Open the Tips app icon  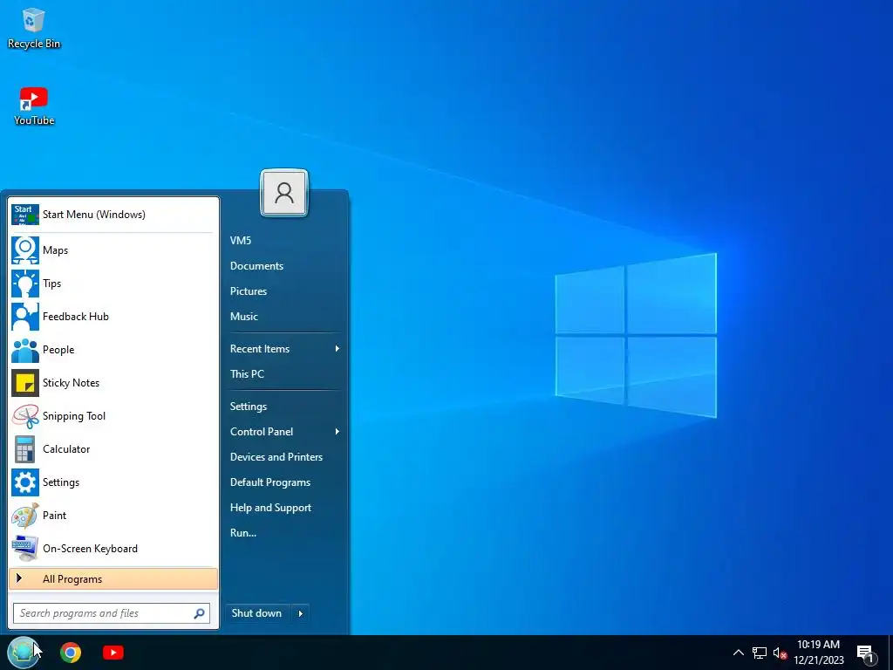click(25, 284)
